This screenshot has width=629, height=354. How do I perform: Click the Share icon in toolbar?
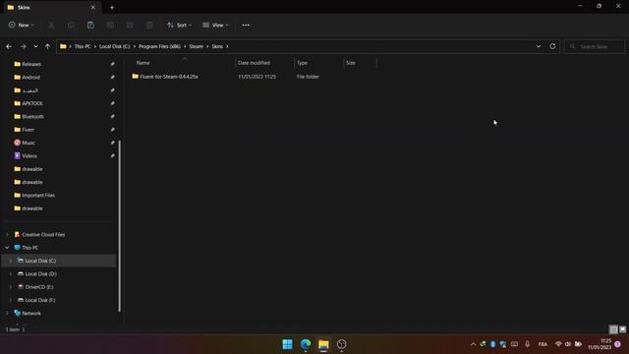click(130, 26)
